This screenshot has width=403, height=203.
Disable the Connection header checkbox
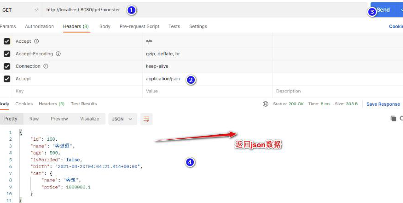(x=7, y=66)
